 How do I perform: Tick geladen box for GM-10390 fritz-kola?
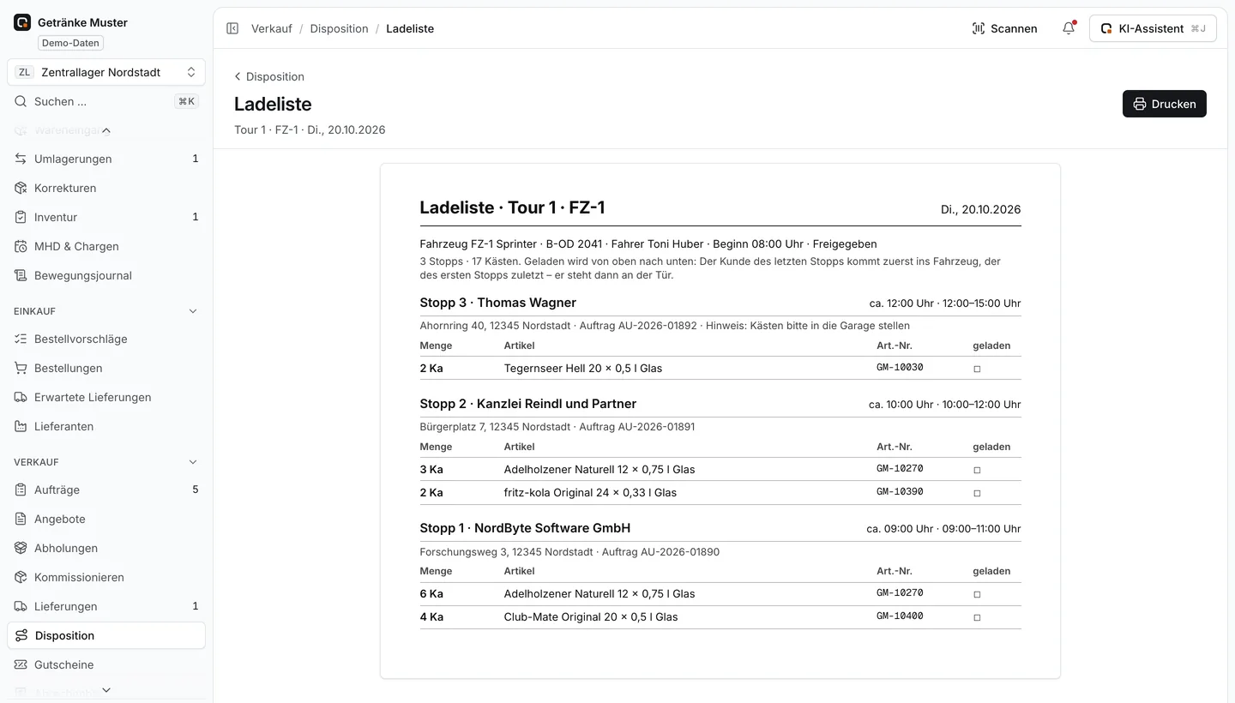tap(977, 493)
